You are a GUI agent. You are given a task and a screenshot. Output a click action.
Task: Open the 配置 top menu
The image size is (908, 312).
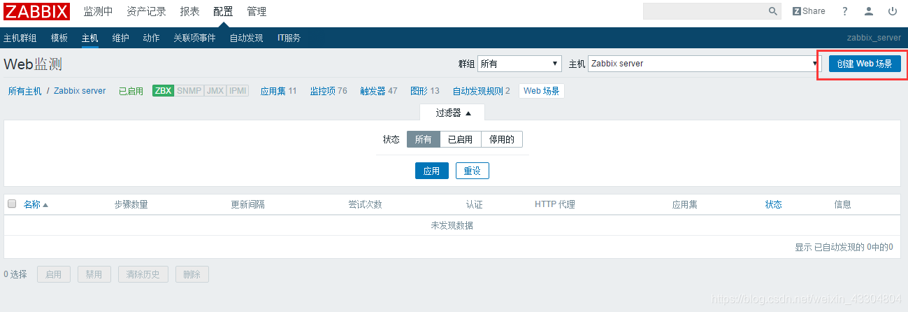click(x=223, y=11)
